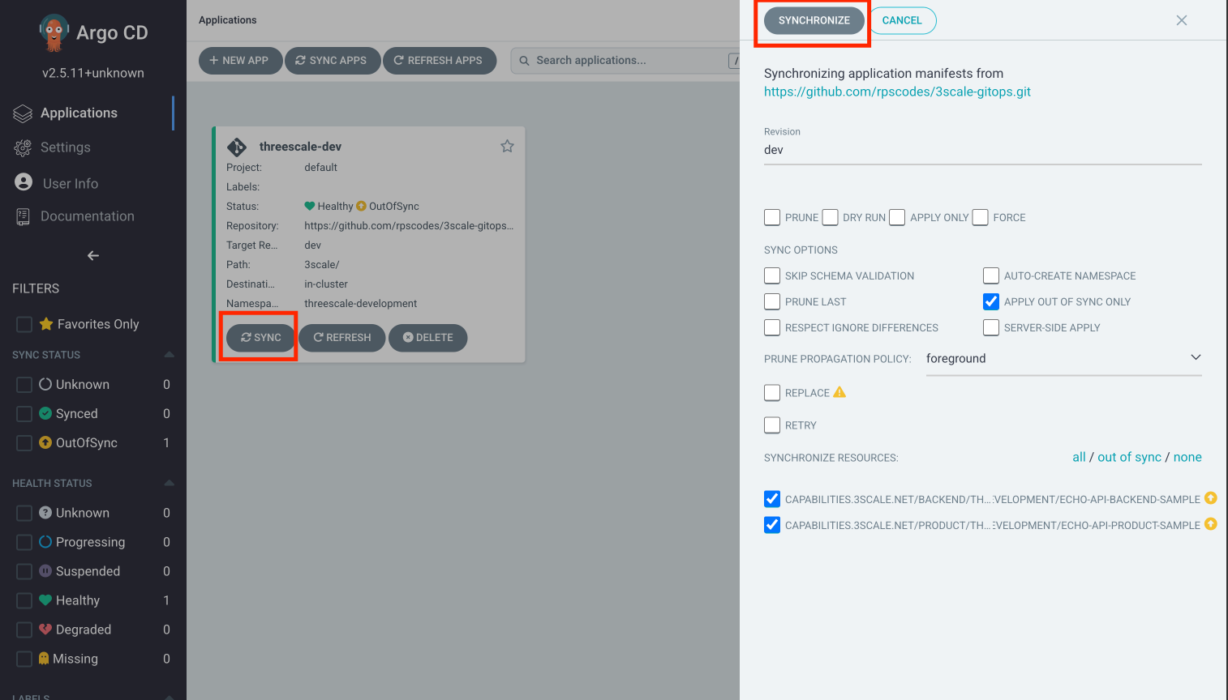This screenshot has height=700, width=1228.
Task: Uncheck the ECHO-API-PRODUCT-SAMPLE resource
Action: [x=772, y=525]
